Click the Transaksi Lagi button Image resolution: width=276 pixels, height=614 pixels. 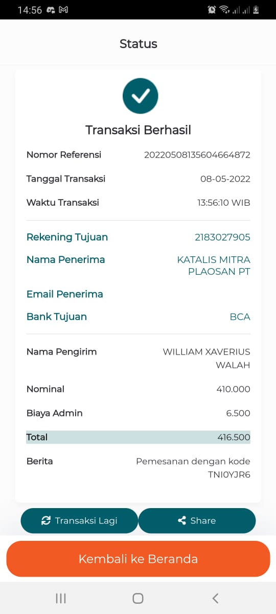point(79,521)
